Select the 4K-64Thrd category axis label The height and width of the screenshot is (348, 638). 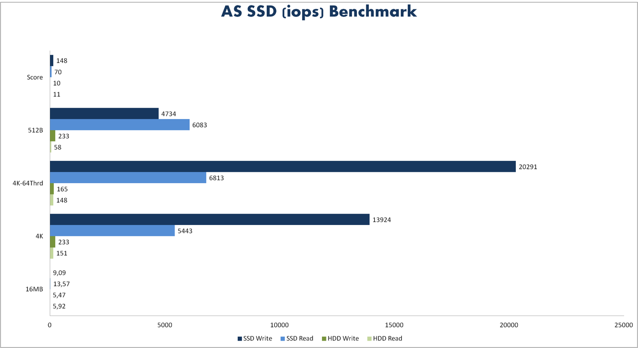point(28,183)
